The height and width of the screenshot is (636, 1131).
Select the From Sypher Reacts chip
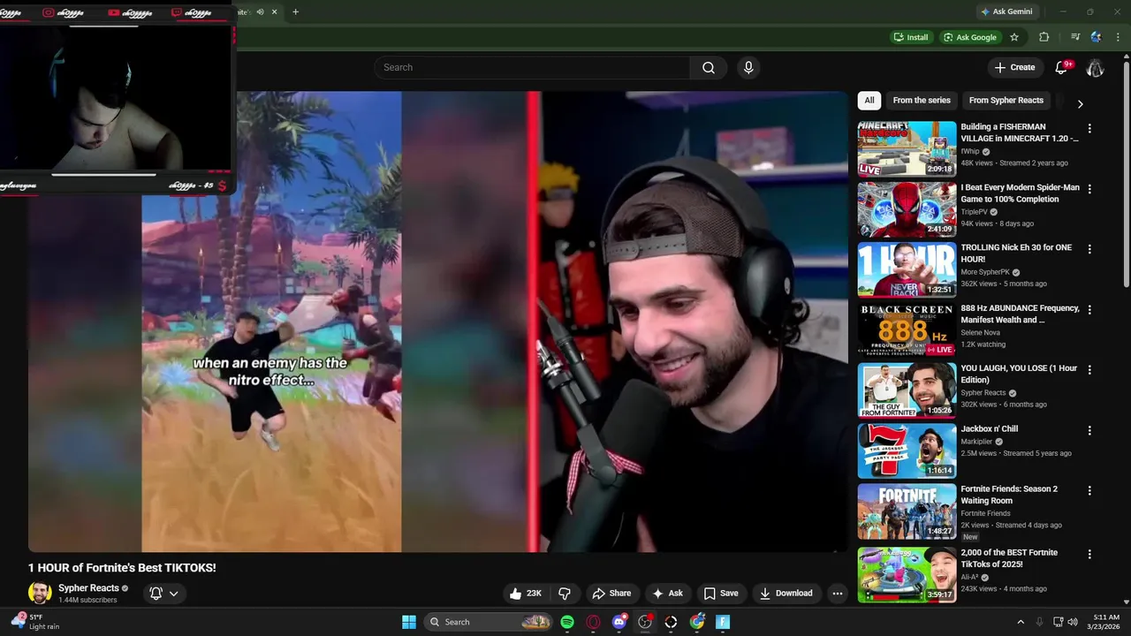[1006, 101]
